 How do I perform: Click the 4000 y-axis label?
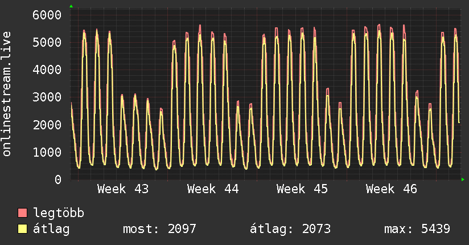[47, 70]
